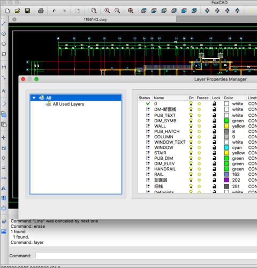Viewport: 257px width, 268px height.
Task: Collapse the All layer filter tree
Action: 34,98
